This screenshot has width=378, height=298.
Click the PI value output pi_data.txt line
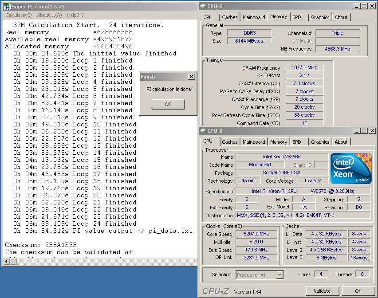tap(103, 231)
